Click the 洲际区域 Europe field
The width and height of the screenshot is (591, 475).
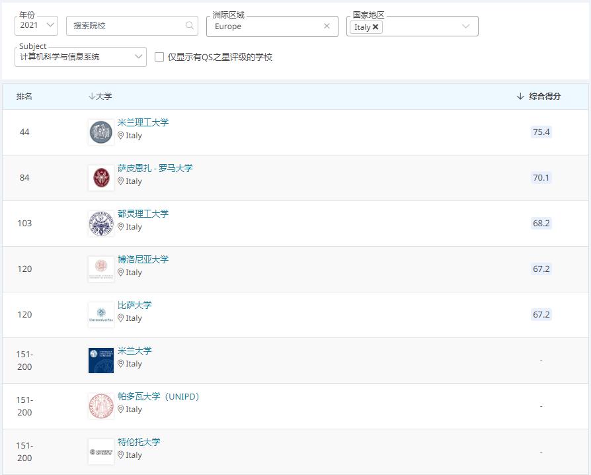coord(272,26)
